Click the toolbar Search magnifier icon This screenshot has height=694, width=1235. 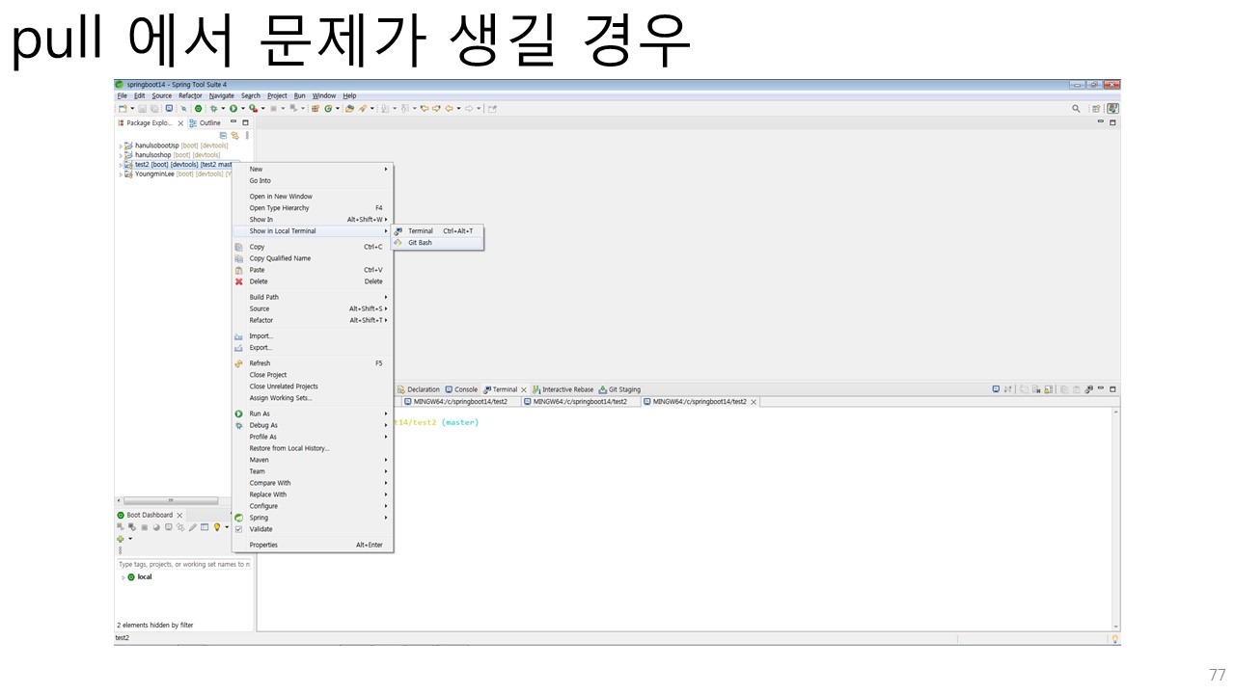coord(1076,109)
